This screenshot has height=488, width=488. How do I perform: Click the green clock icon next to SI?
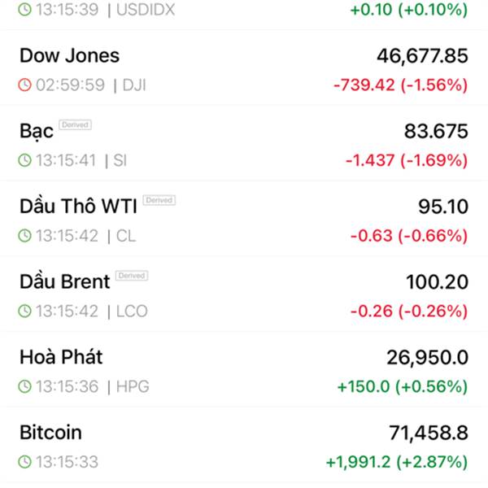click(x=24, y=160)
